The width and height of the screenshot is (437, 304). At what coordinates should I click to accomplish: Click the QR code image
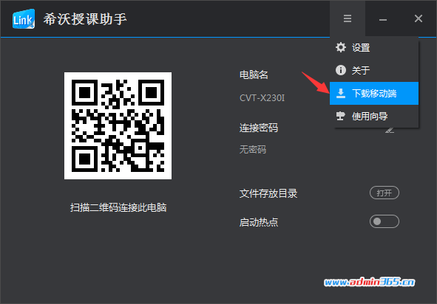(118, 125)
